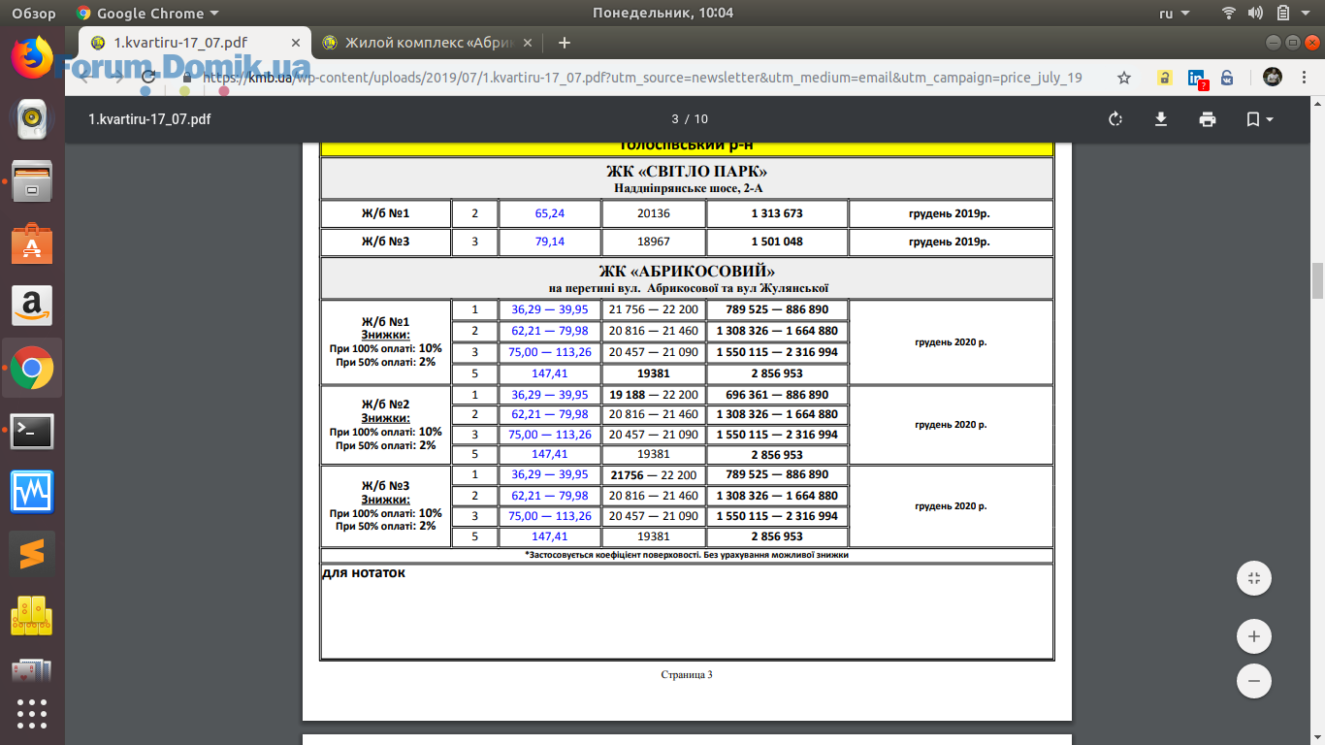Launch Rhythmbox speaker icon in dock
Screen dimensions: 1325x745
(32, 118)
